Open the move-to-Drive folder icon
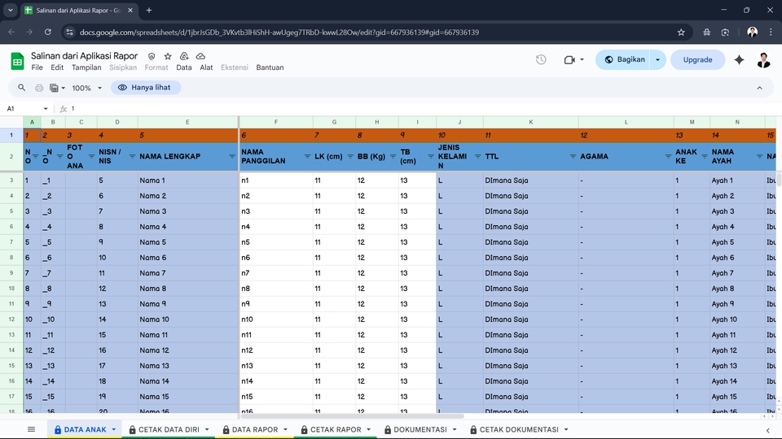 pos(184,56)
